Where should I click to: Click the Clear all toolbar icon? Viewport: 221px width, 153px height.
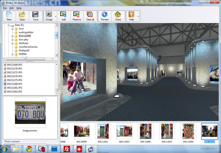tap(90, 16)
